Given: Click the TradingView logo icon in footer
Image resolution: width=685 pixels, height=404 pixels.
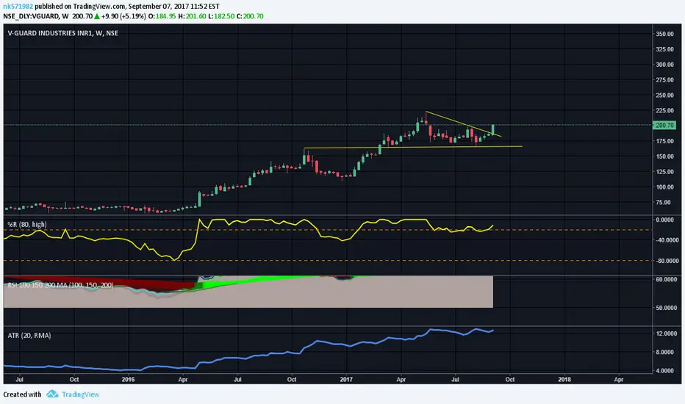Looking at the screenshot, I should pos(52,394).
